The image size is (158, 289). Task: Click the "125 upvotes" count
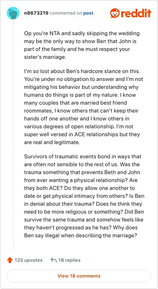[28, 260]
